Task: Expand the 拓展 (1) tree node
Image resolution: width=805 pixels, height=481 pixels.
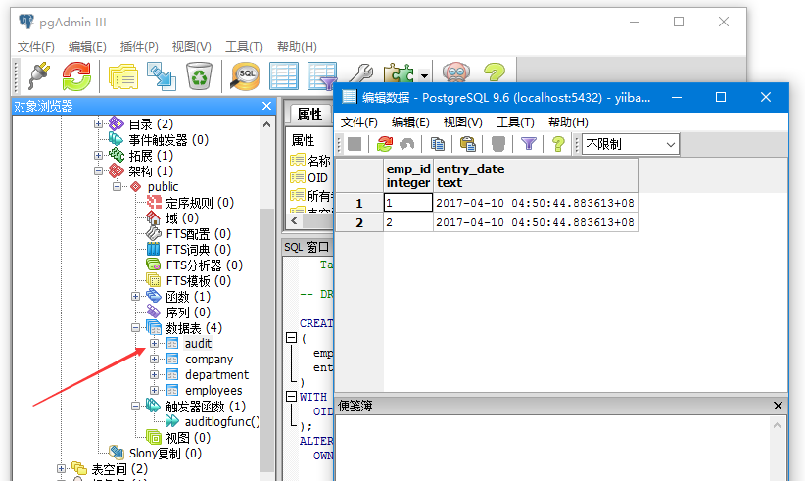Action: (x=98, y=155)
